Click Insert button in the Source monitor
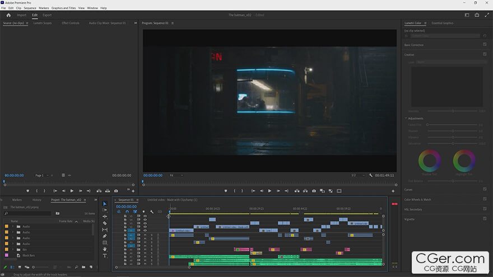This screenshot has height=277, width=493. click(x=99, y=191)
